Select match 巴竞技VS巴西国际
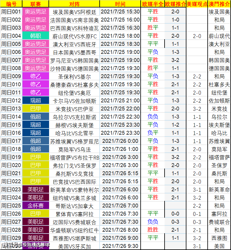Image resolution: width=231 pixels, height=250 pixels. pyautogui.click(x=74, y=181)
